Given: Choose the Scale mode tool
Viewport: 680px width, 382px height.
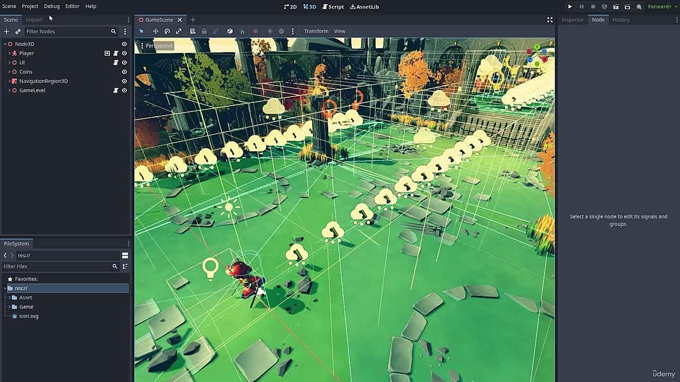Looking at the screenshot, I should [179, 31].
